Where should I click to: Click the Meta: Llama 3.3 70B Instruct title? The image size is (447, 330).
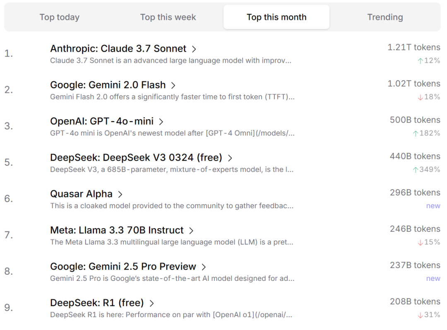(117, 230)
